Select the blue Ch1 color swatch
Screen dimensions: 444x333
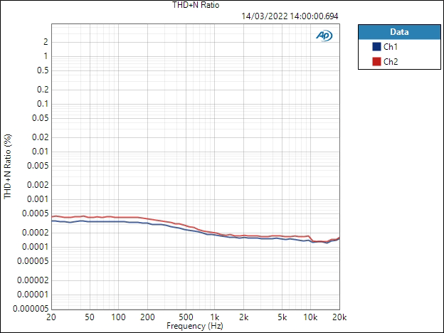pos(377,47)
